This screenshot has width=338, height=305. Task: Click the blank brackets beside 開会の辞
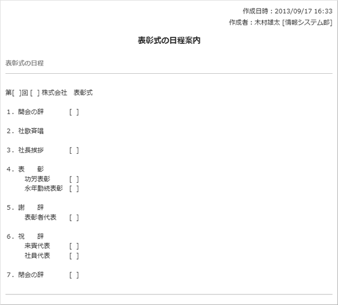pyautogui.click(x=74, y=112)
